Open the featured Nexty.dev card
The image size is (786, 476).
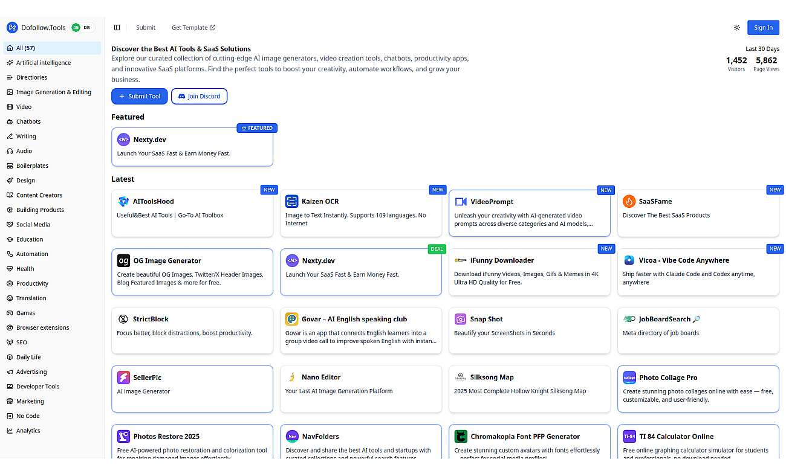[x=192, y=147]
